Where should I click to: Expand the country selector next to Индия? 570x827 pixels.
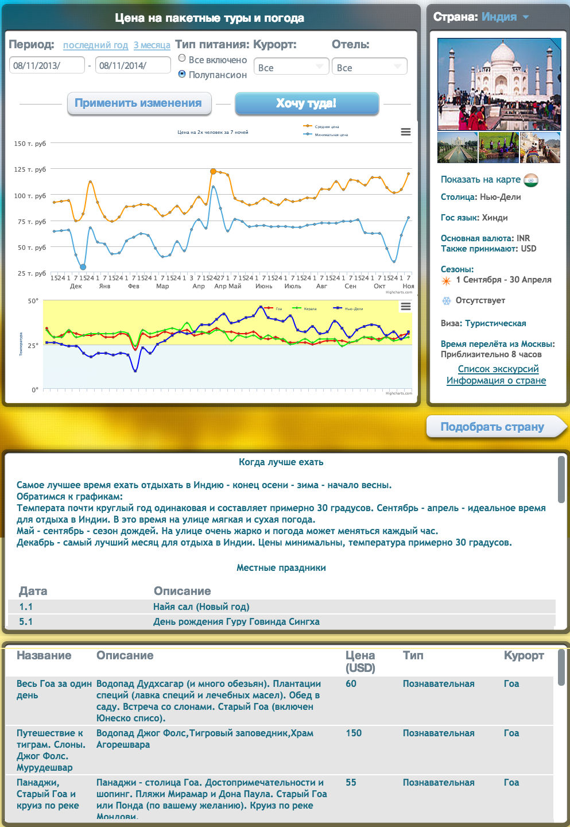click(525, 17)
